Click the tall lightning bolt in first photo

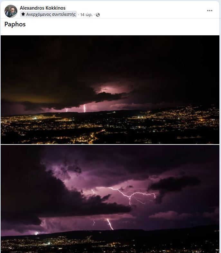[84, 108]
